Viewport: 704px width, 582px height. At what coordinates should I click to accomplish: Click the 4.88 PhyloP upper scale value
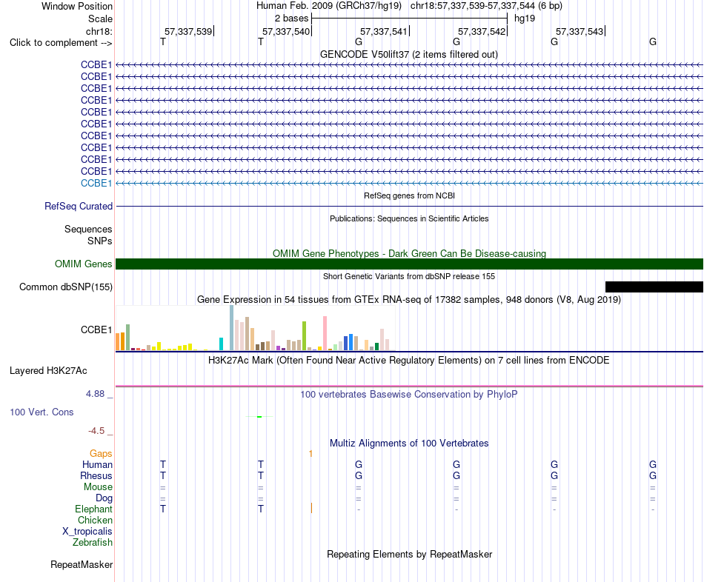point(95,393)
